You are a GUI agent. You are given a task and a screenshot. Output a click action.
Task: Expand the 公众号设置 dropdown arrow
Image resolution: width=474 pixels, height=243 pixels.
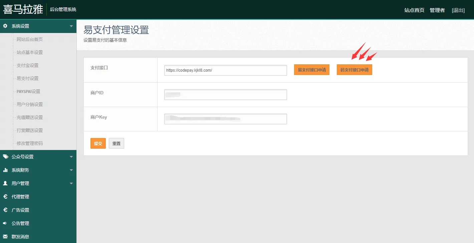[x=71, y=157]
